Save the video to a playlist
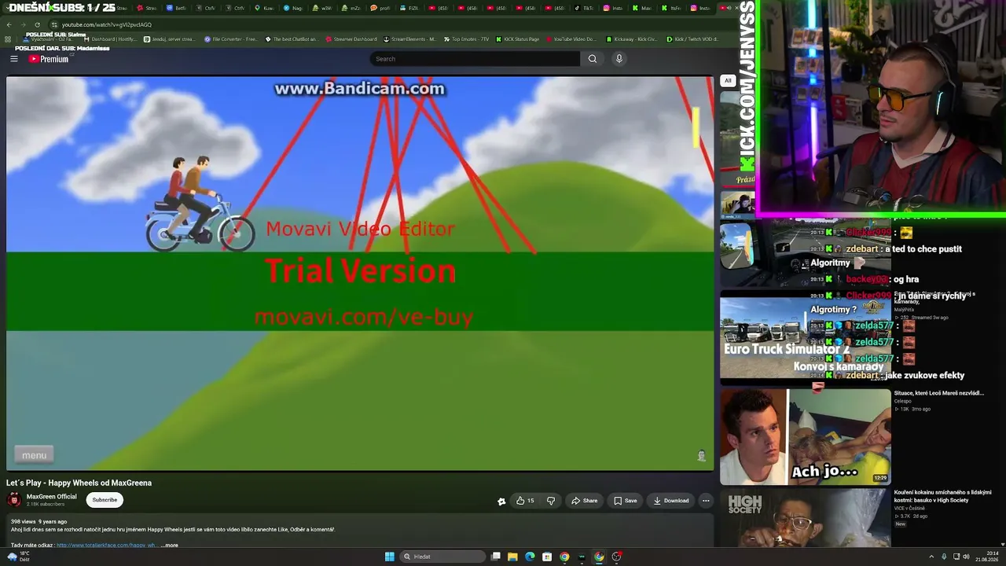Viewport: 1006px width, 566px height. 626,501
